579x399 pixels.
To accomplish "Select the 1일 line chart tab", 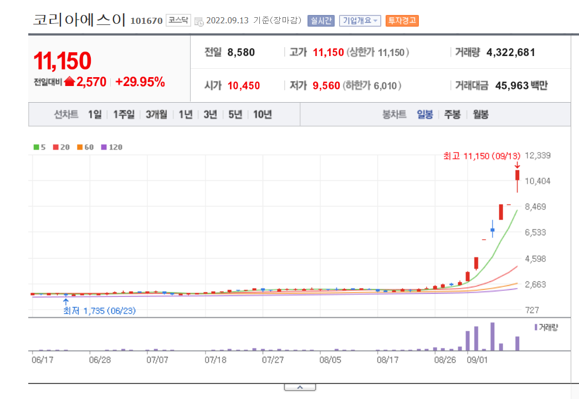I will (95, 115).
